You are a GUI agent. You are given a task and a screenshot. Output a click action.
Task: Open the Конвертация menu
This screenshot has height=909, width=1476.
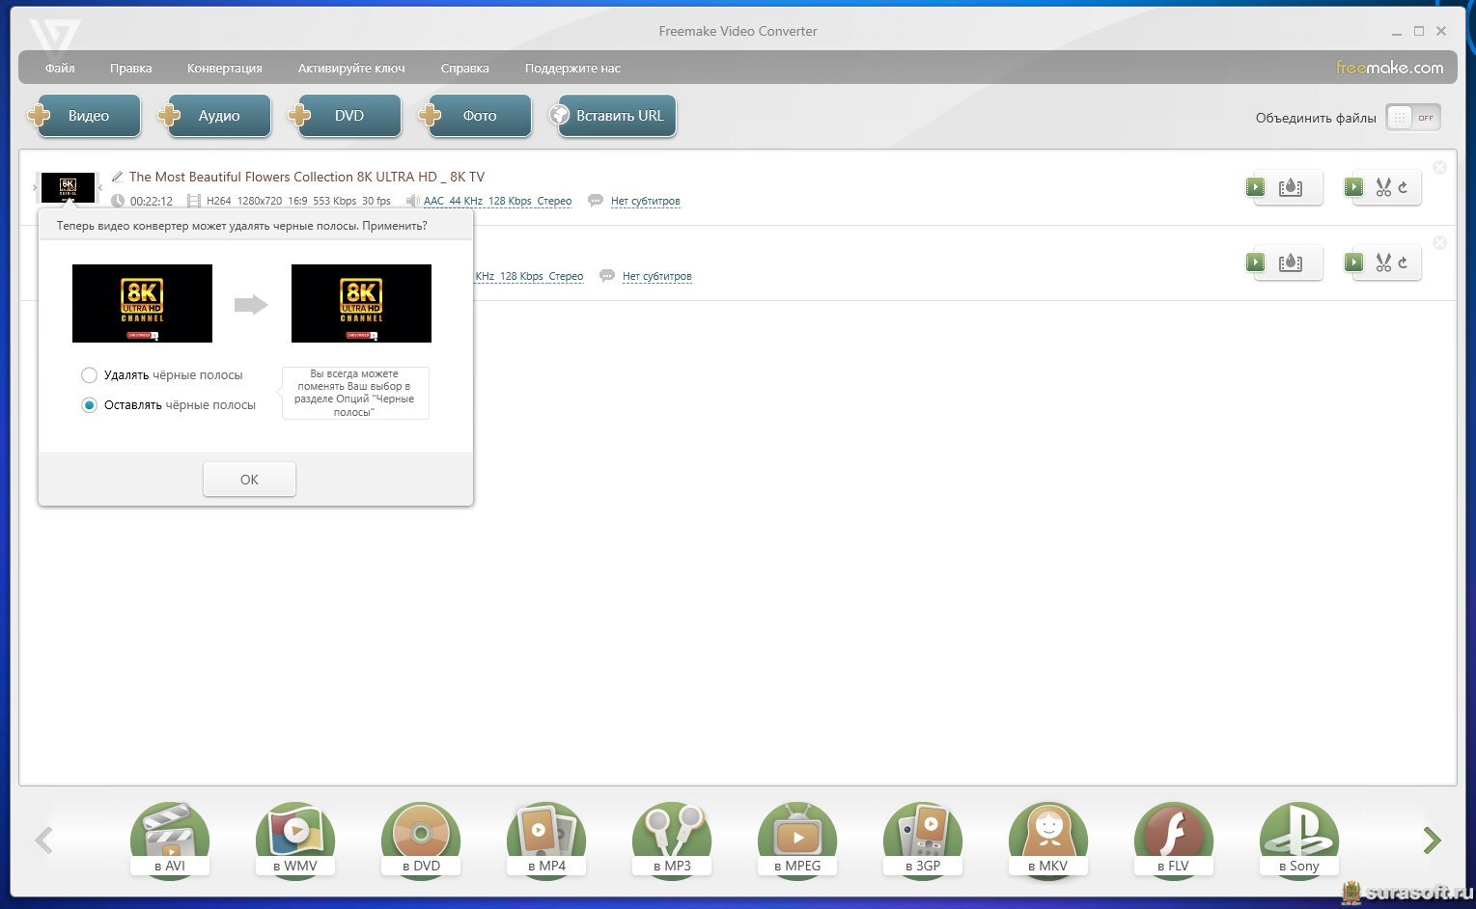click(x=225, y=69)
